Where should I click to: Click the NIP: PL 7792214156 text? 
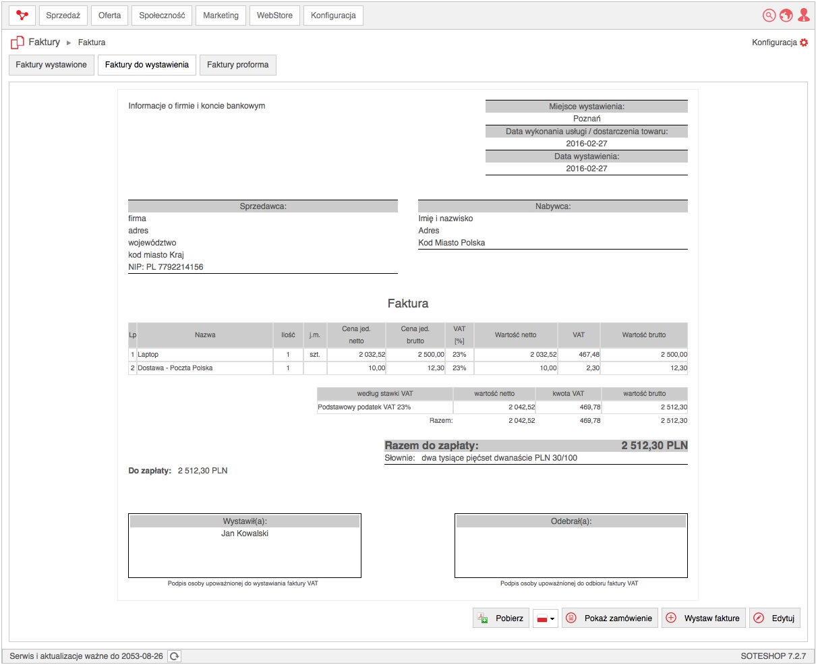pos(166,267)
